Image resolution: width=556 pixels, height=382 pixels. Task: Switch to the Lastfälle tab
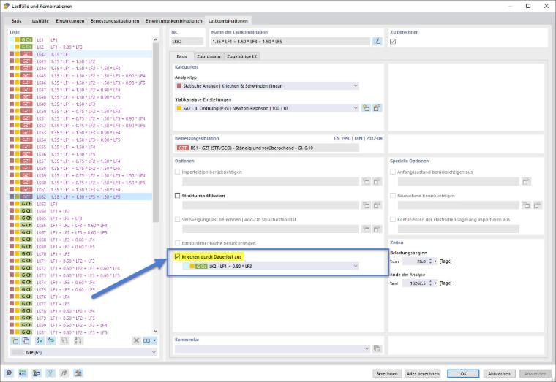(x=40, y=21)
